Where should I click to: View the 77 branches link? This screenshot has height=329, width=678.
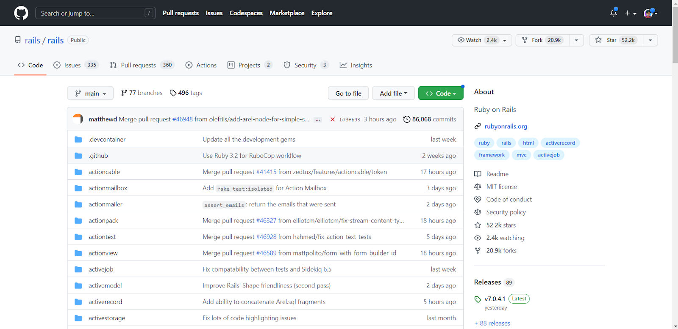point(142,93)
